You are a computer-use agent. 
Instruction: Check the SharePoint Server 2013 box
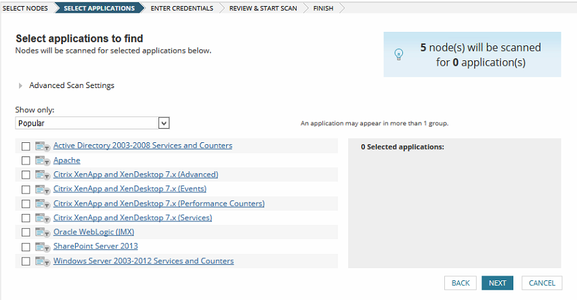pyautogui.click(x=26, y=247)
